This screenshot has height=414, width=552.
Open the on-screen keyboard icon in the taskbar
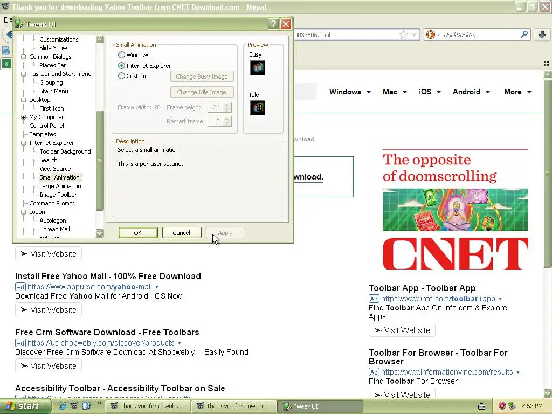[x=482, y=406]
